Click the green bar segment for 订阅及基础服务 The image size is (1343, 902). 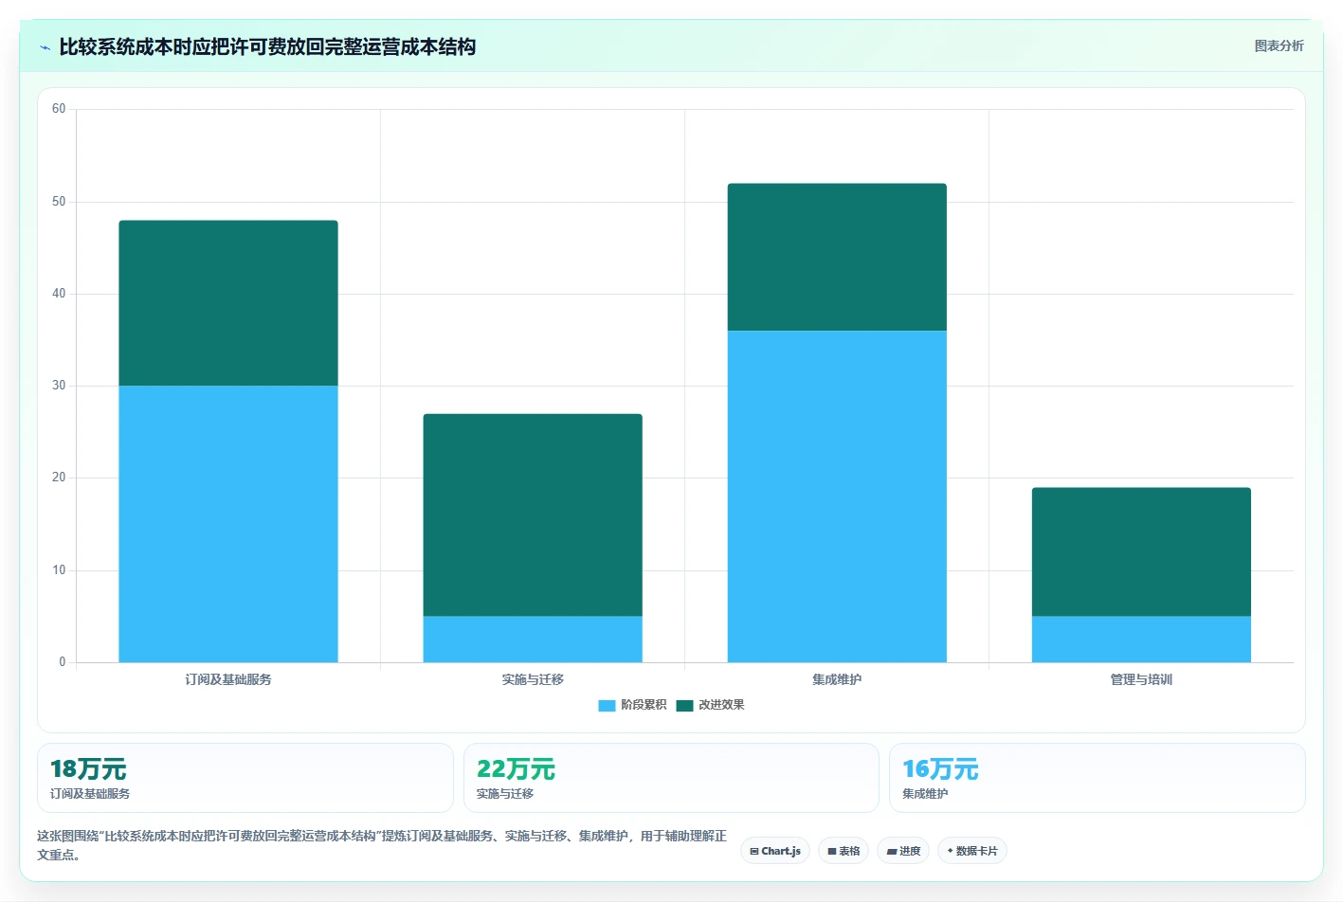228,303
